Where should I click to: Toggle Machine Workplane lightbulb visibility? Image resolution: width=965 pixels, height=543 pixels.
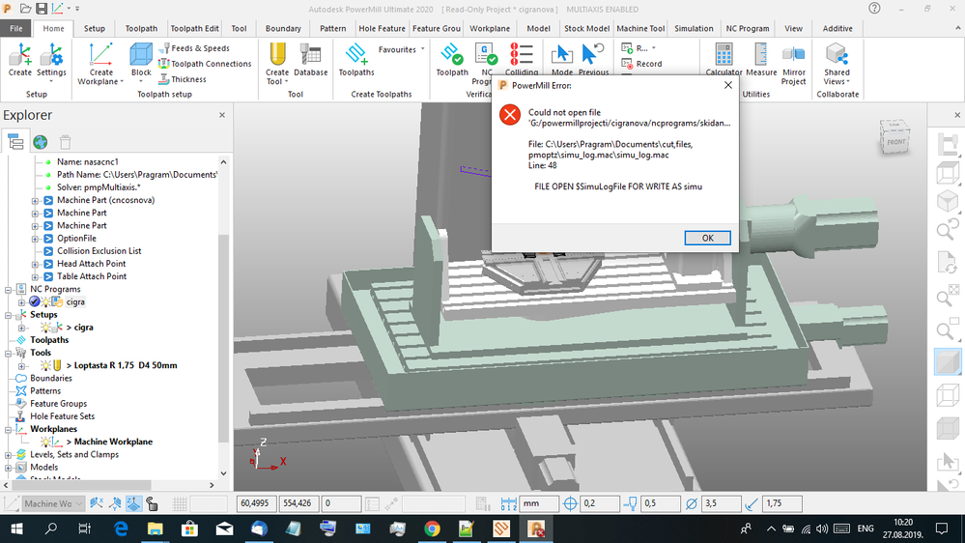45,442
